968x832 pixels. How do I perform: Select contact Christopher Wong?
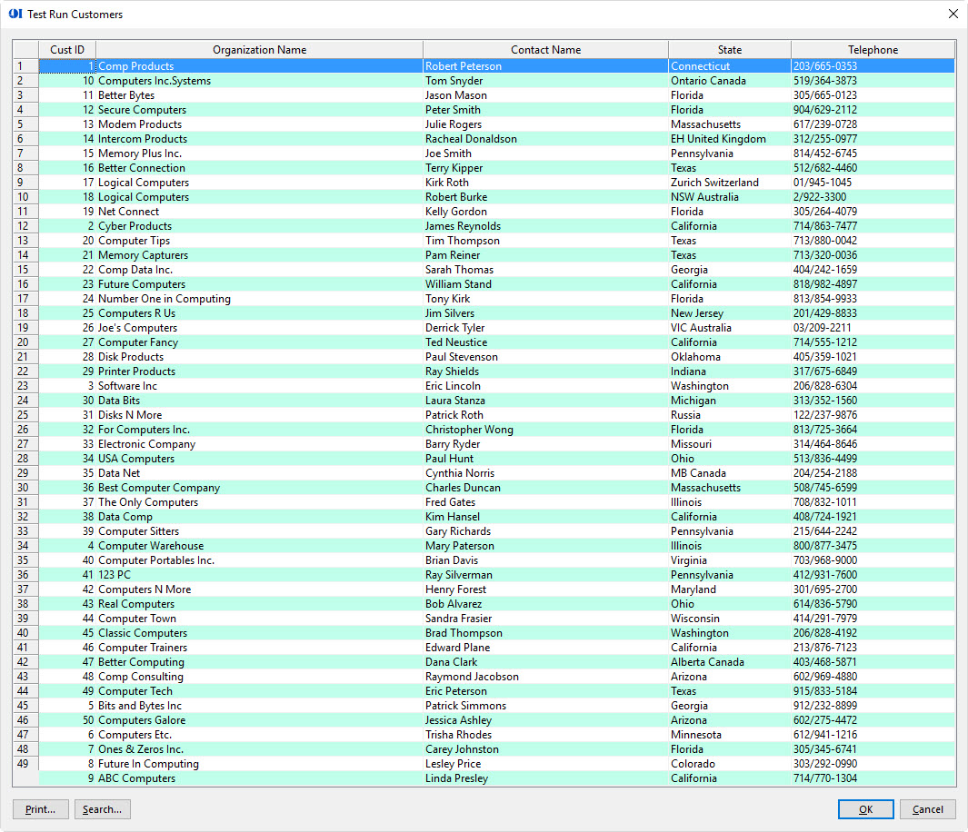click(x=545, y=430)
